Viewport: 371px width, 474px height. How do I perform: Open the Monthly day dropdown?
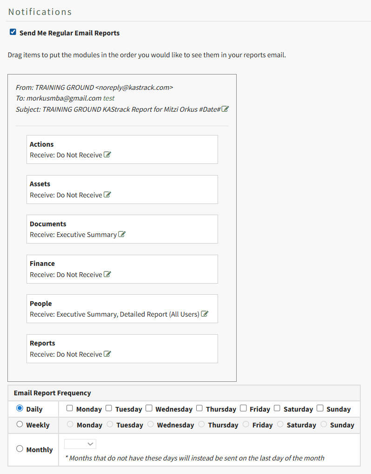click(x=80, y=444)
